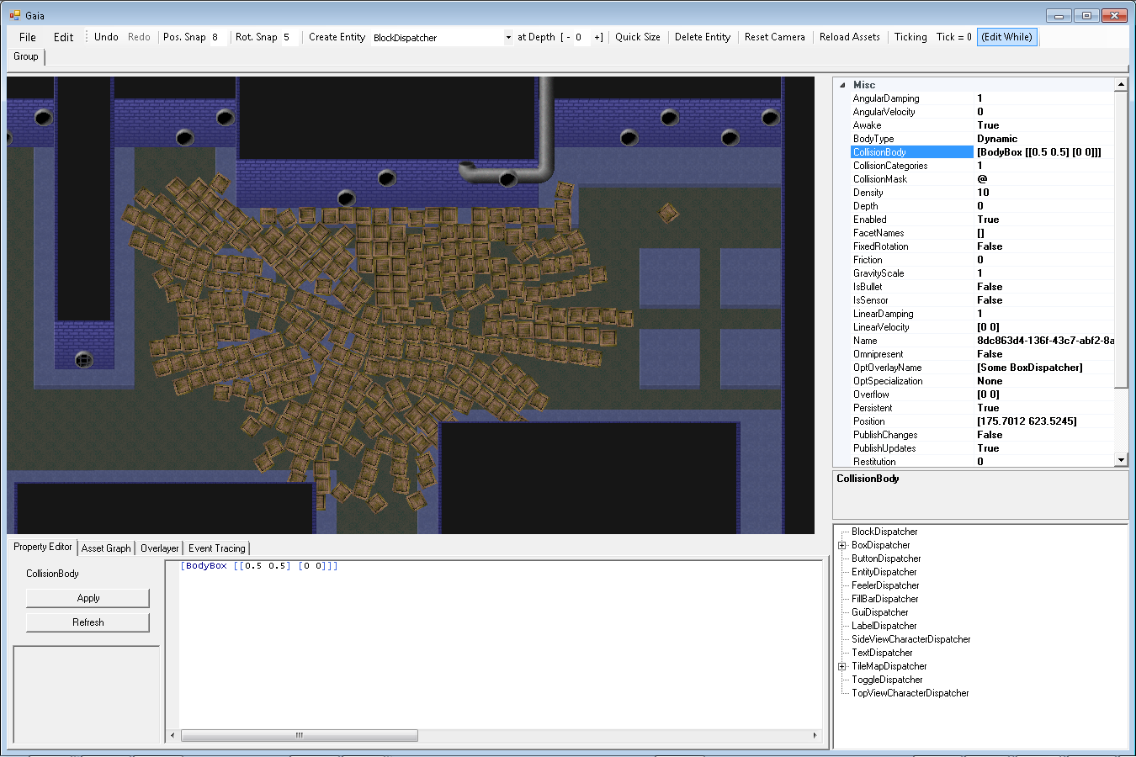
Task: Open the Event Tracing tab
Action: [x=216, y=548]
